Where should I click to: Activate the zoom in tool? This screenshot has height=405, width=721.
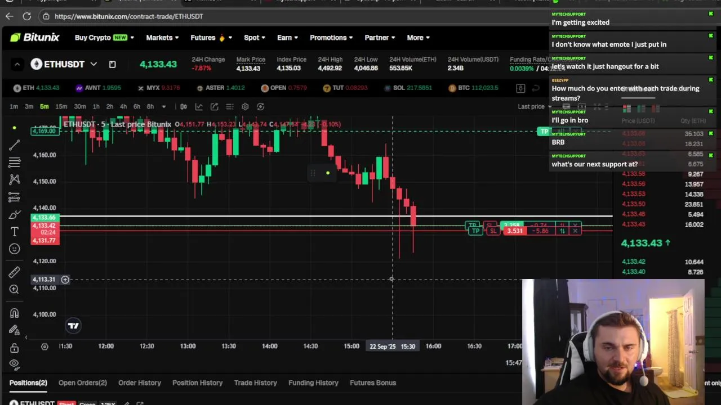14,289
